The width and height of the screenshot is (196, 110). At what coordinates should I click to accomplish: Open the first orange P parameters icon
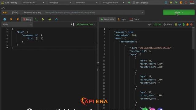click(11, 19)
